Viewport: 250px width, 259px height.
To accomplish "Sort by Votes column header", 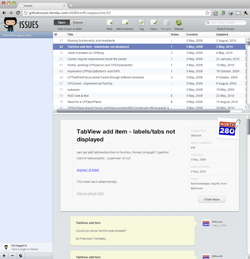I will (x=177, y=34).
